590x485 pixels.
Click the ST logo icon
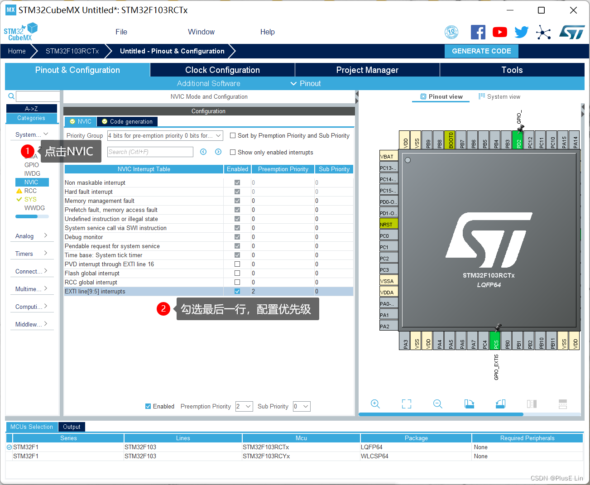[x=572, y=32]
